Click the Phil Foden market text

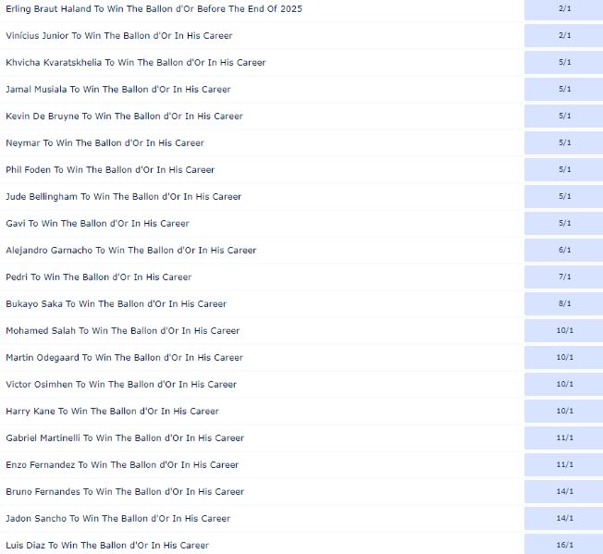pyautogui.click(x=110, y=169)
